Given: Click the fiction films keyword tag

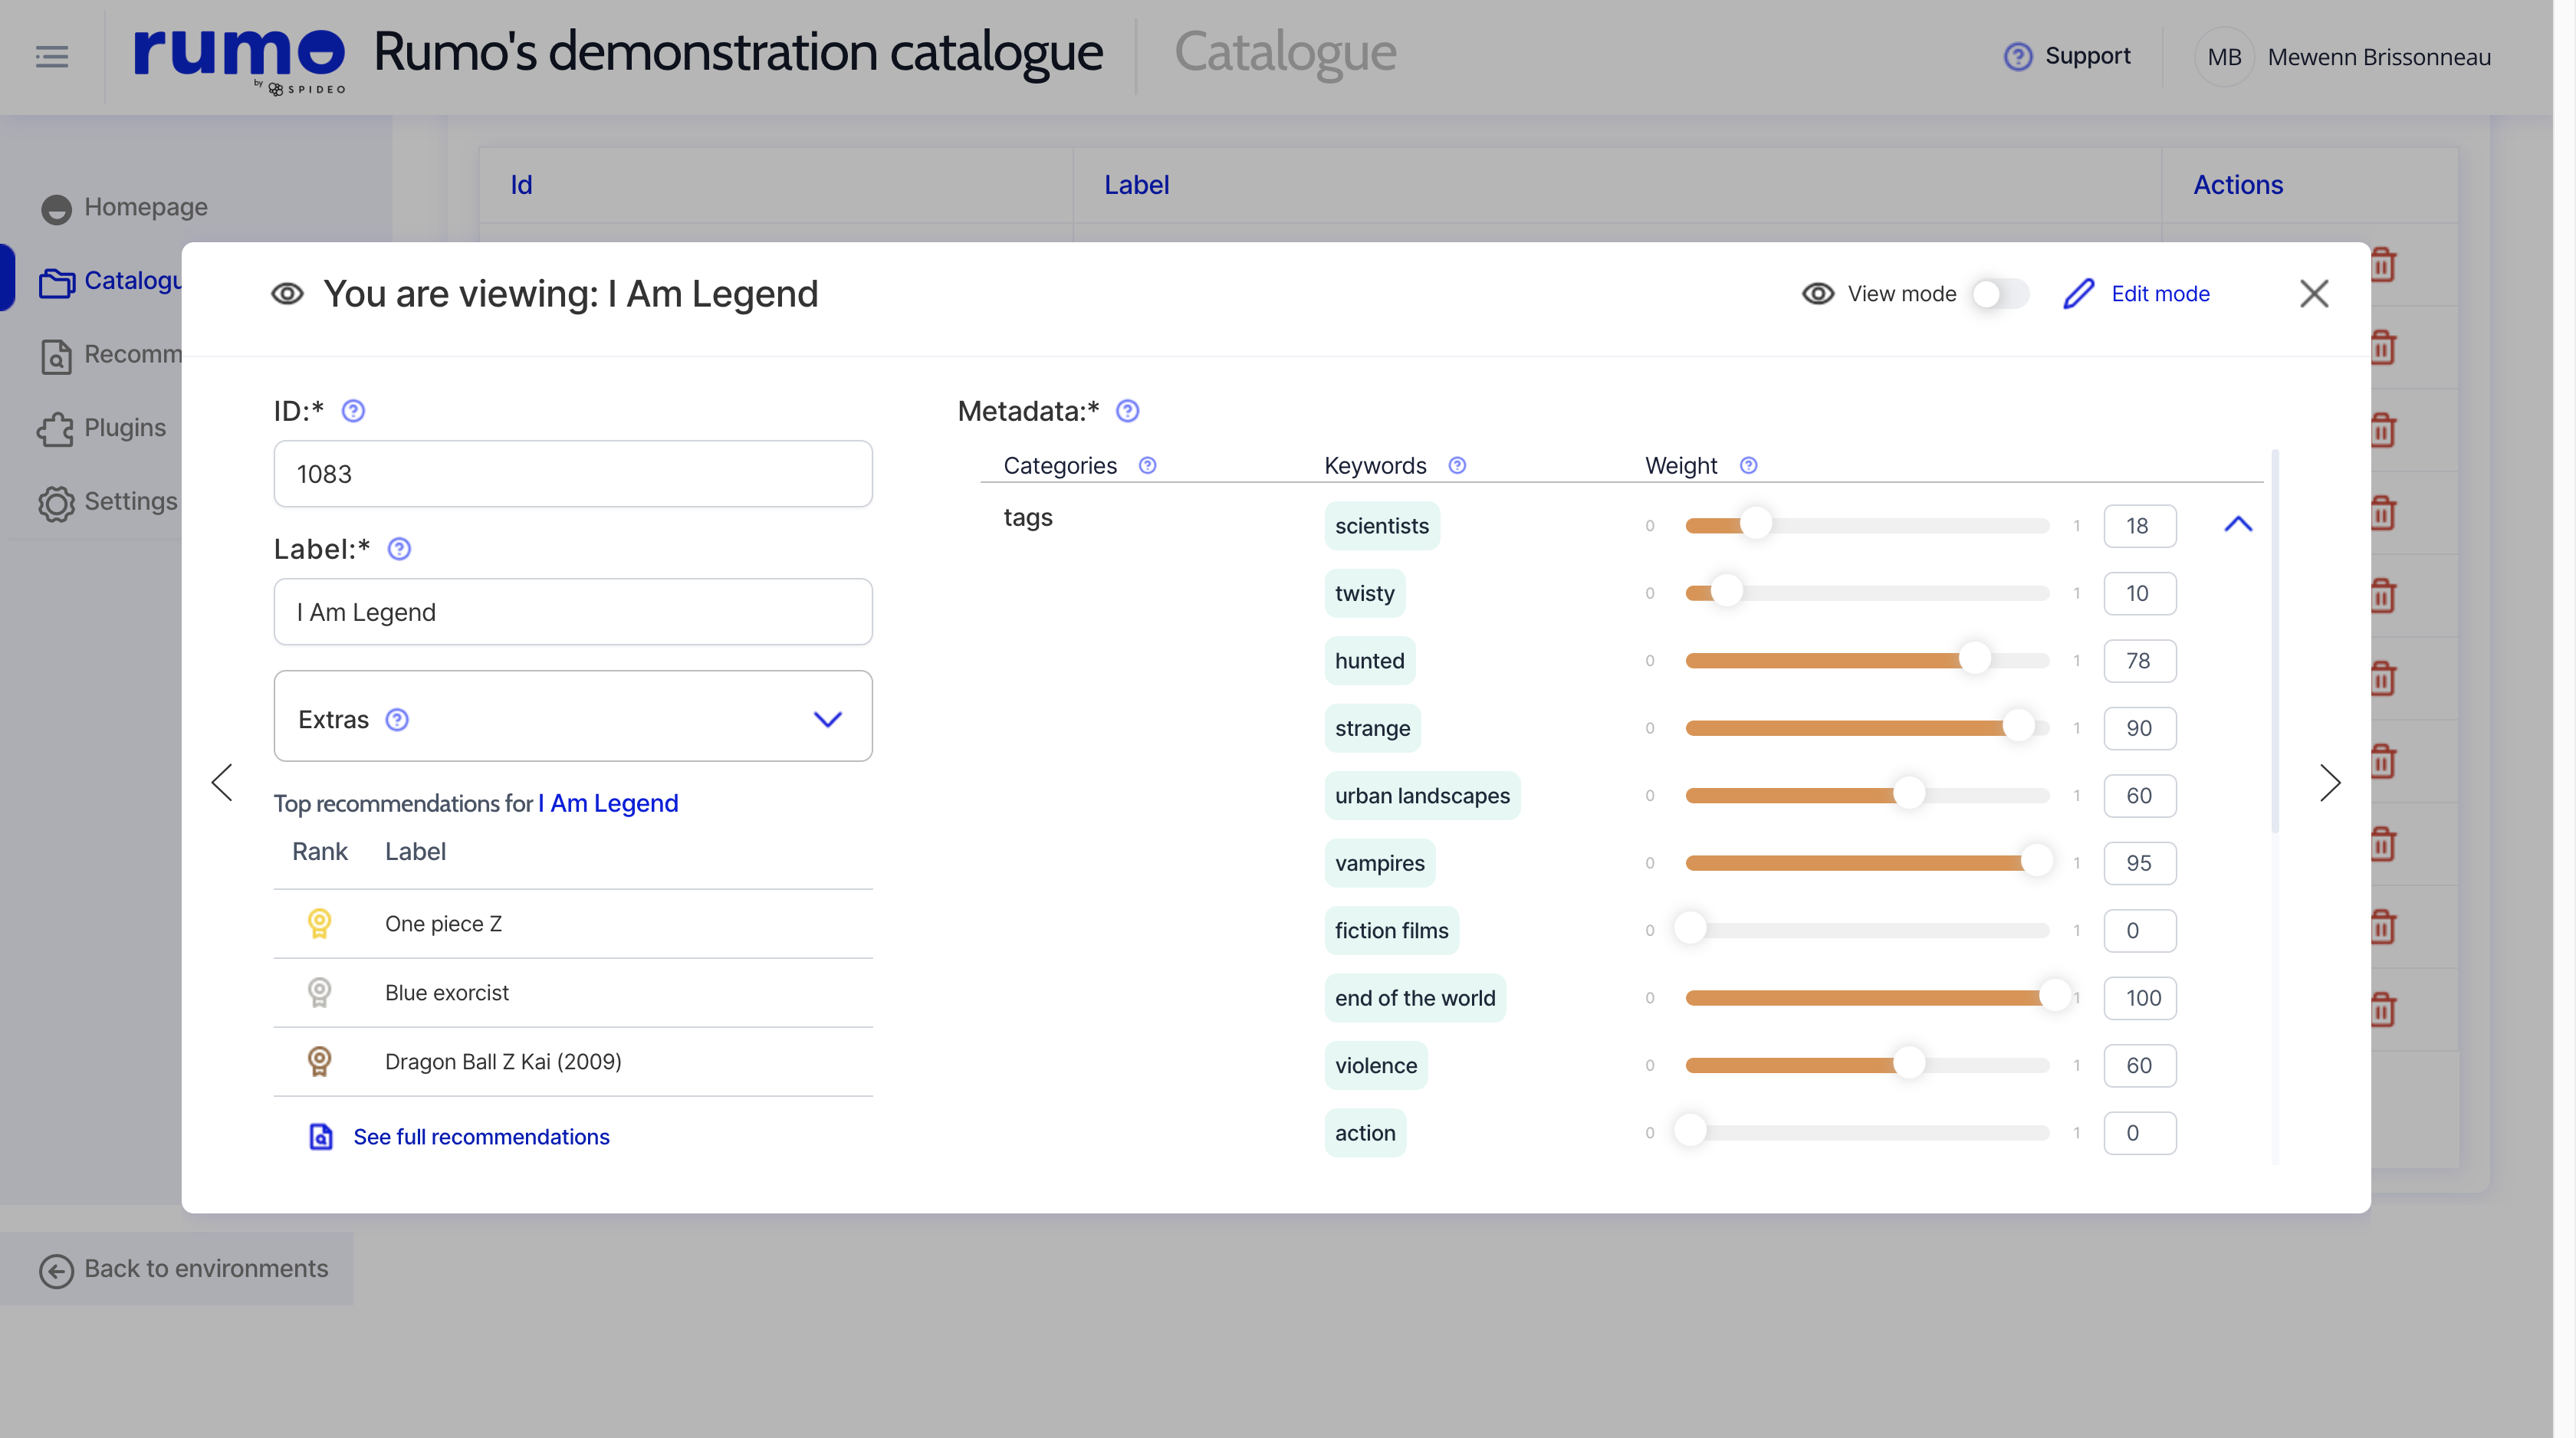Looking at the screenshot, I should [1391, 931].
